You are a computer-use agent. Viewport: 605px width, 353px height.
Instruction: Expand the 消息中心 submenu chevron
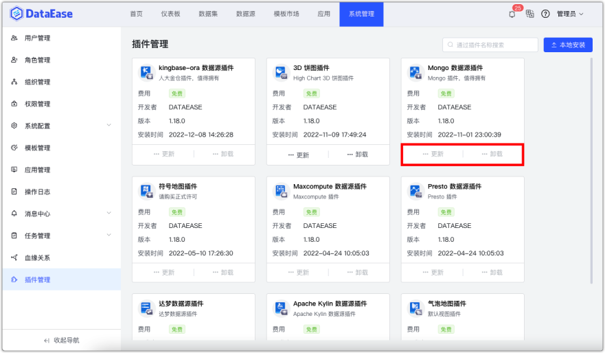pyautogui.click(x=109, y=214)
